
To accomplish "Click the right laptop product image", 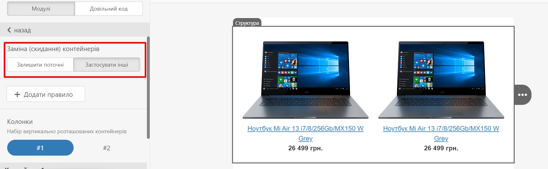I will coord(441,80).
